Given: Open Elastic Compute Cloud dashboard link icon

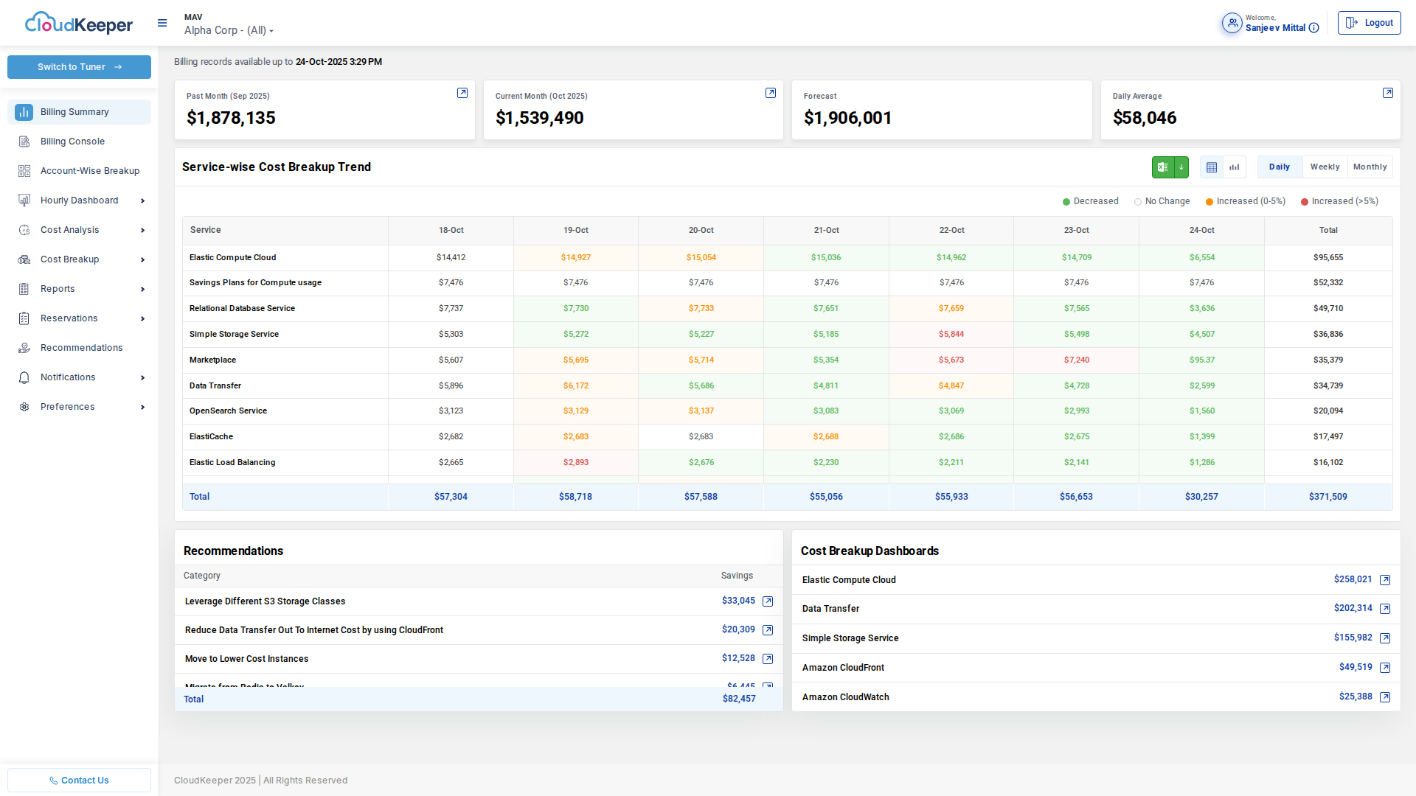Looking at the screenshot, I should [x=1384, y=580].
